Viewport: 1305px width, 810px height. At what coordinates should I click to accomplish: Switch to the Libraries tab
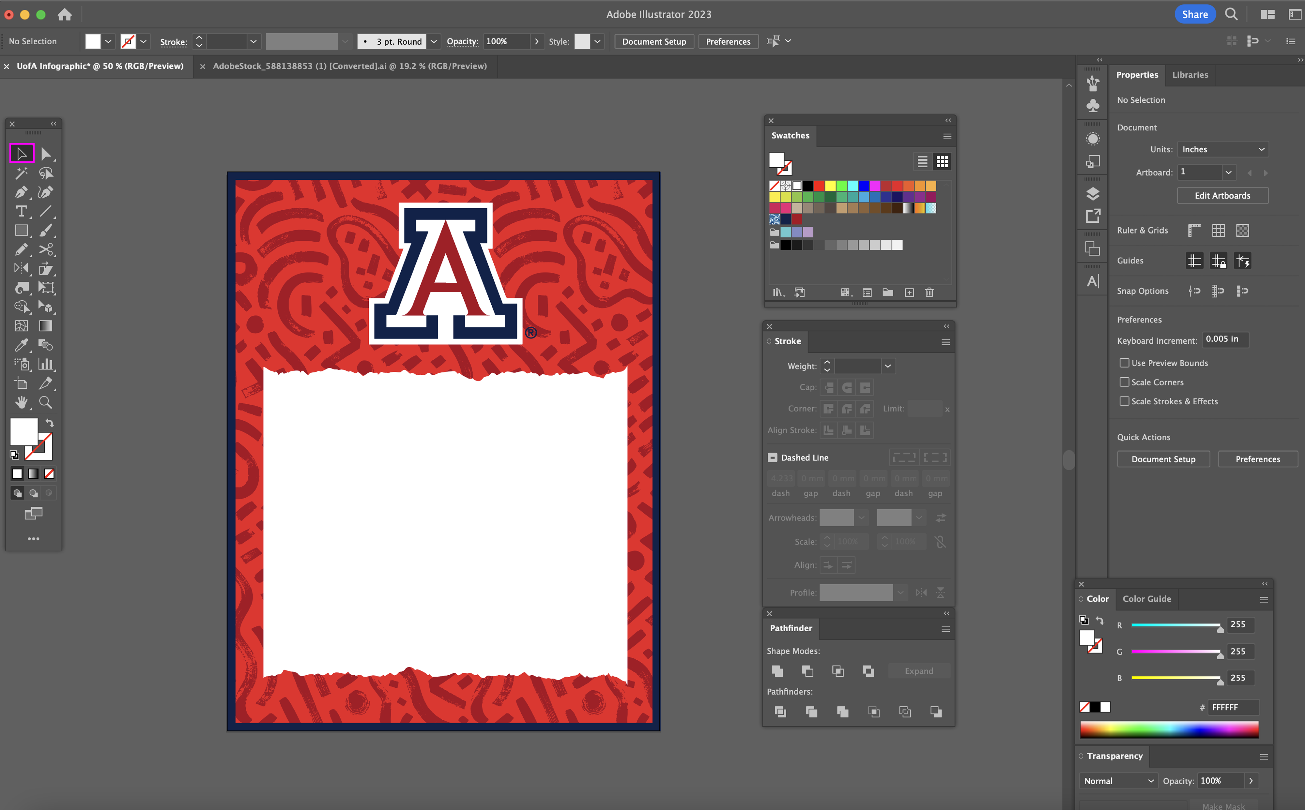tap(1190, 75)
